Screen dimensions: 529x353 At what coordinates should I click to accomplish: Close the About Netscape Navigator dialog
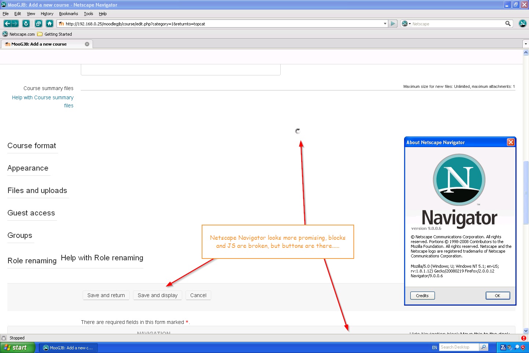511,142
